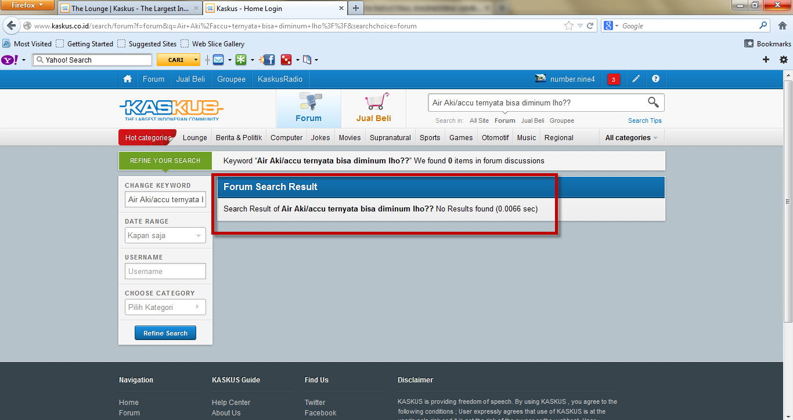Screen dimensions: 793x420
Task: Set search scope to Groupee
Action: coord(562,120)
